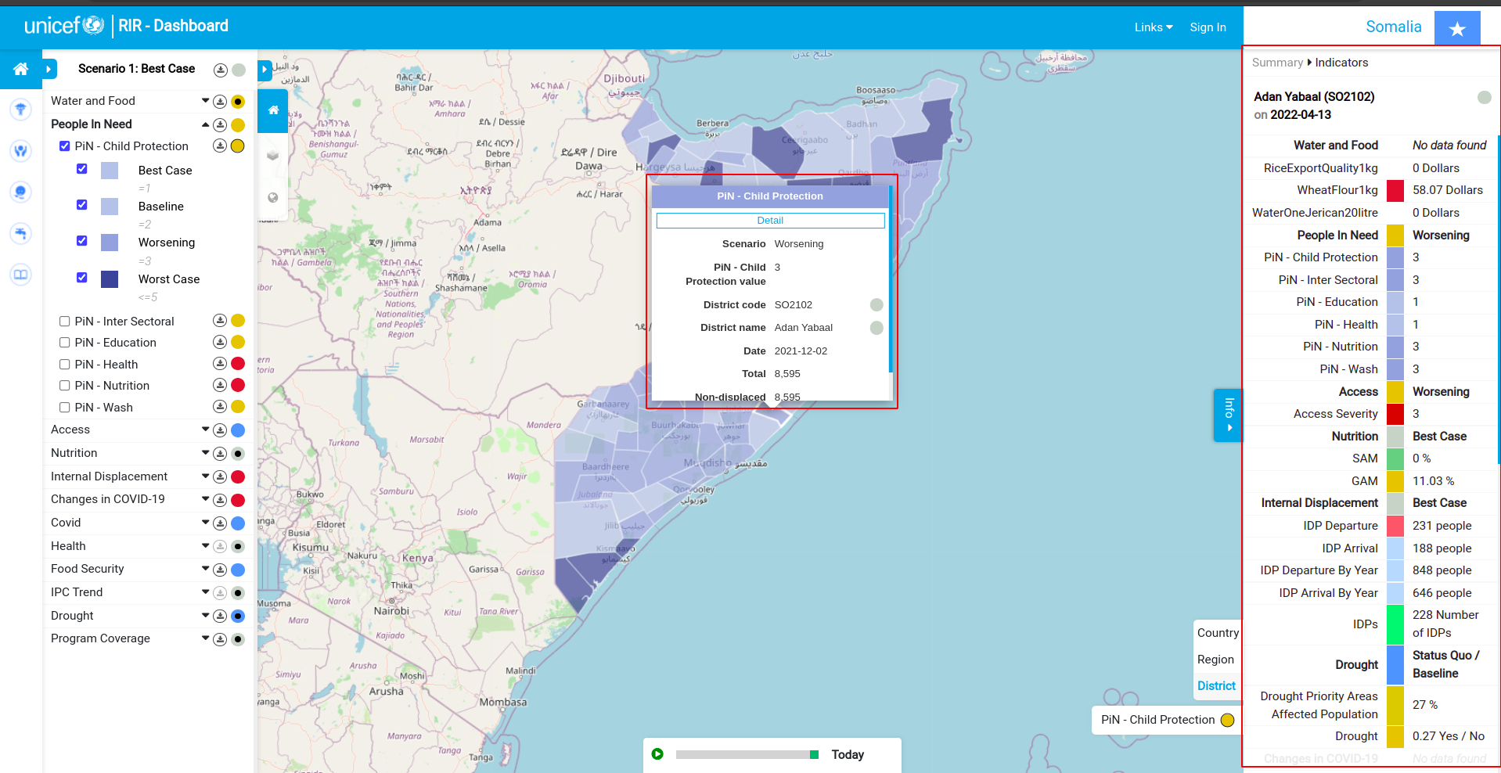Download Food Security data
Viewport: 1501px width, 773px height.
pos(221,570)
